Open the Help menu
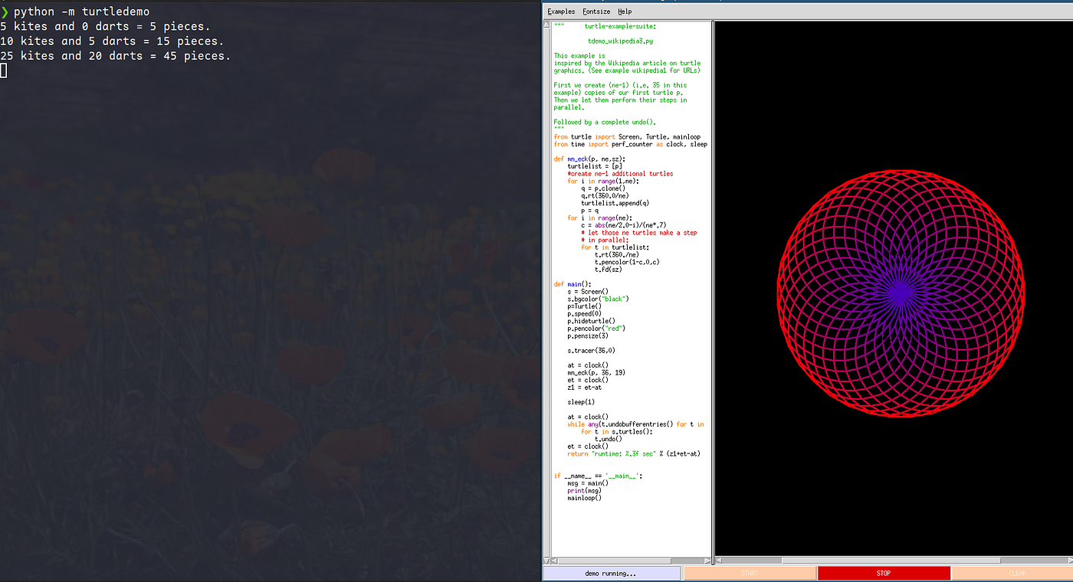This screenshot has width=1073, height=582. pos(625,11)
